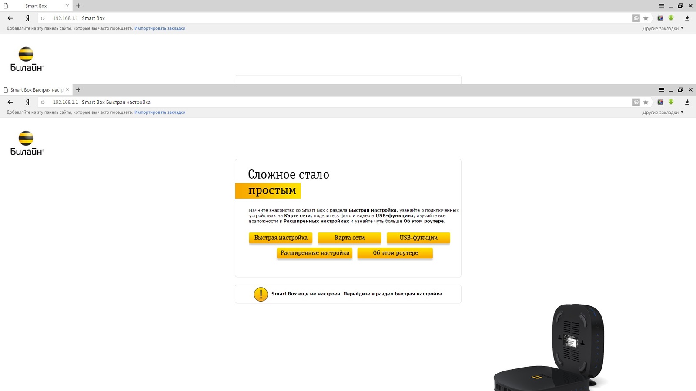Open 'Быстрая настройка' button
The height and width of the screenshot is (391, 696).
(x=281, y=238)
